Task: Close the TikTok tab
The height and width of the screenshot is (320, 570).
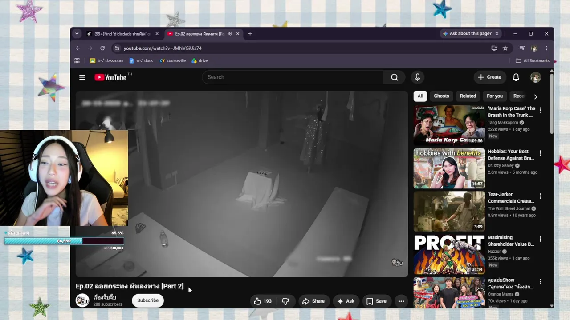Action: pyautogui.click(x=157, y=34)
